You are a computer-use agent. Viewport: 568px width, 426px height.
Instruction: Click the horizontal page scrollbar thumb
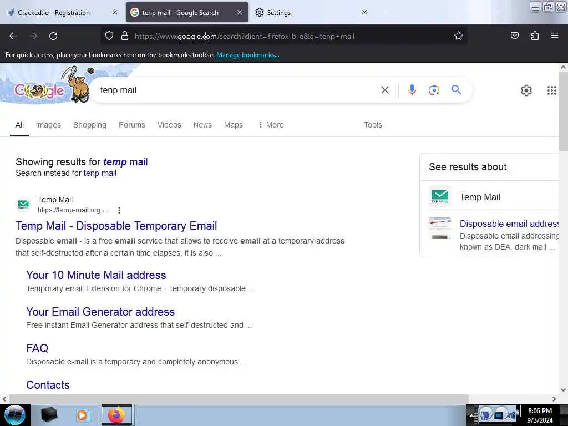(x=239, y=399)
